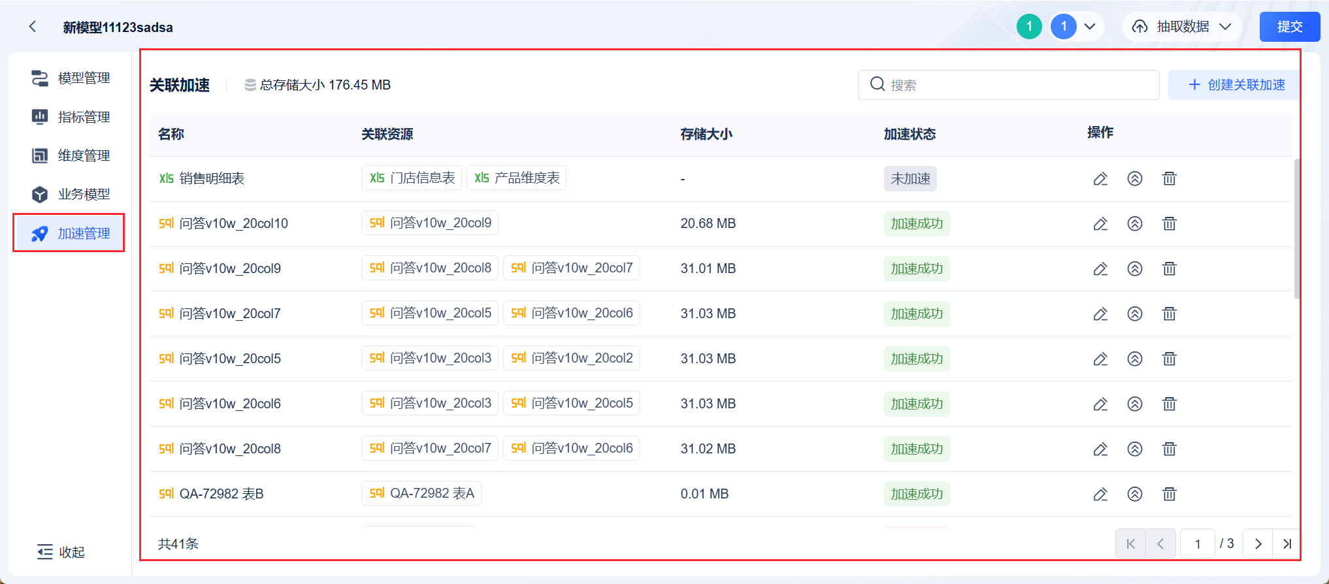Expand the status badges dropdown arrow

point(1090,27)
